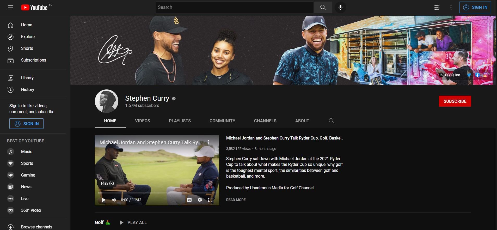Start voice search with microphone icon
The width and height of the screenshot is (497, 230).
tap(340, 7)
